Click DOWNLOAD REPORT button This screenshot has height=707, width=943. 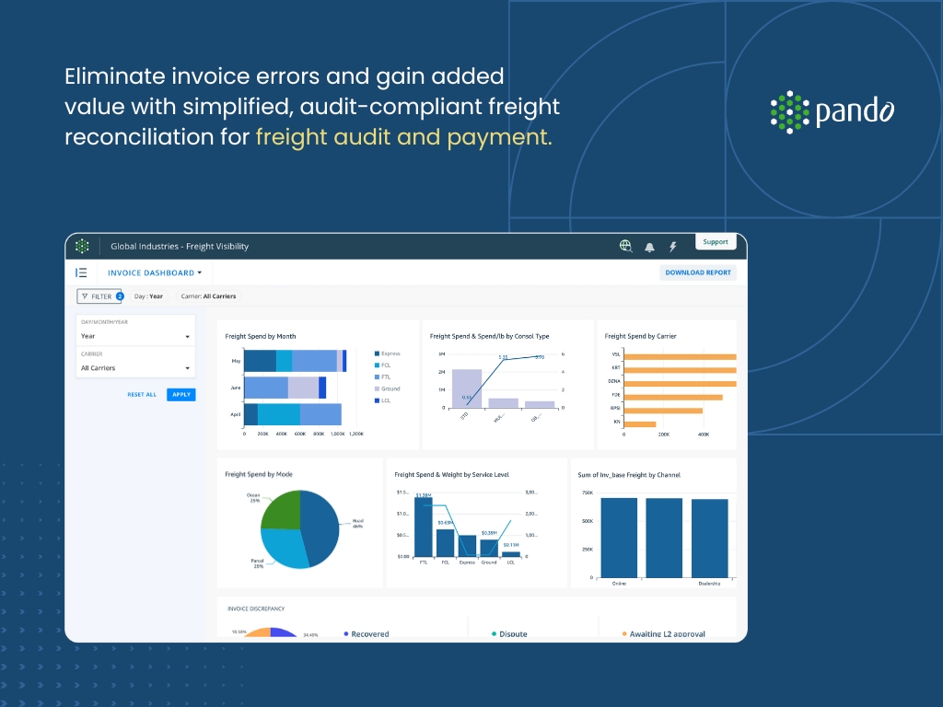[x=698, y=272]
